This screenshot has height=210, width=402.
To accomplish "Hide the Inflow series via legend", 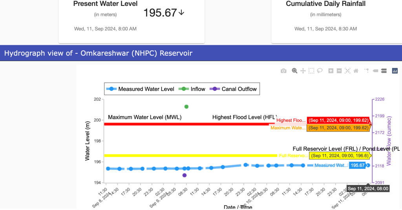I will point(193,89).
